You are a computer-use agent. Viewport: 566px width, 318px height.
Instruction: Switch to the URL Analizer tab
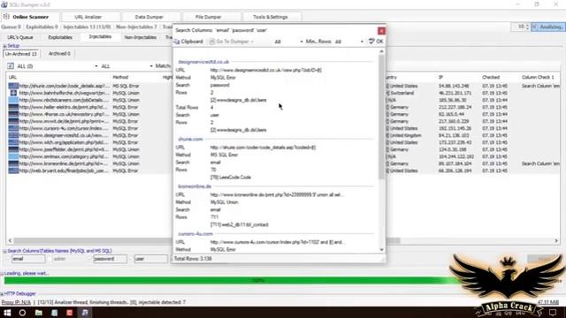click(x=88, y=17)
